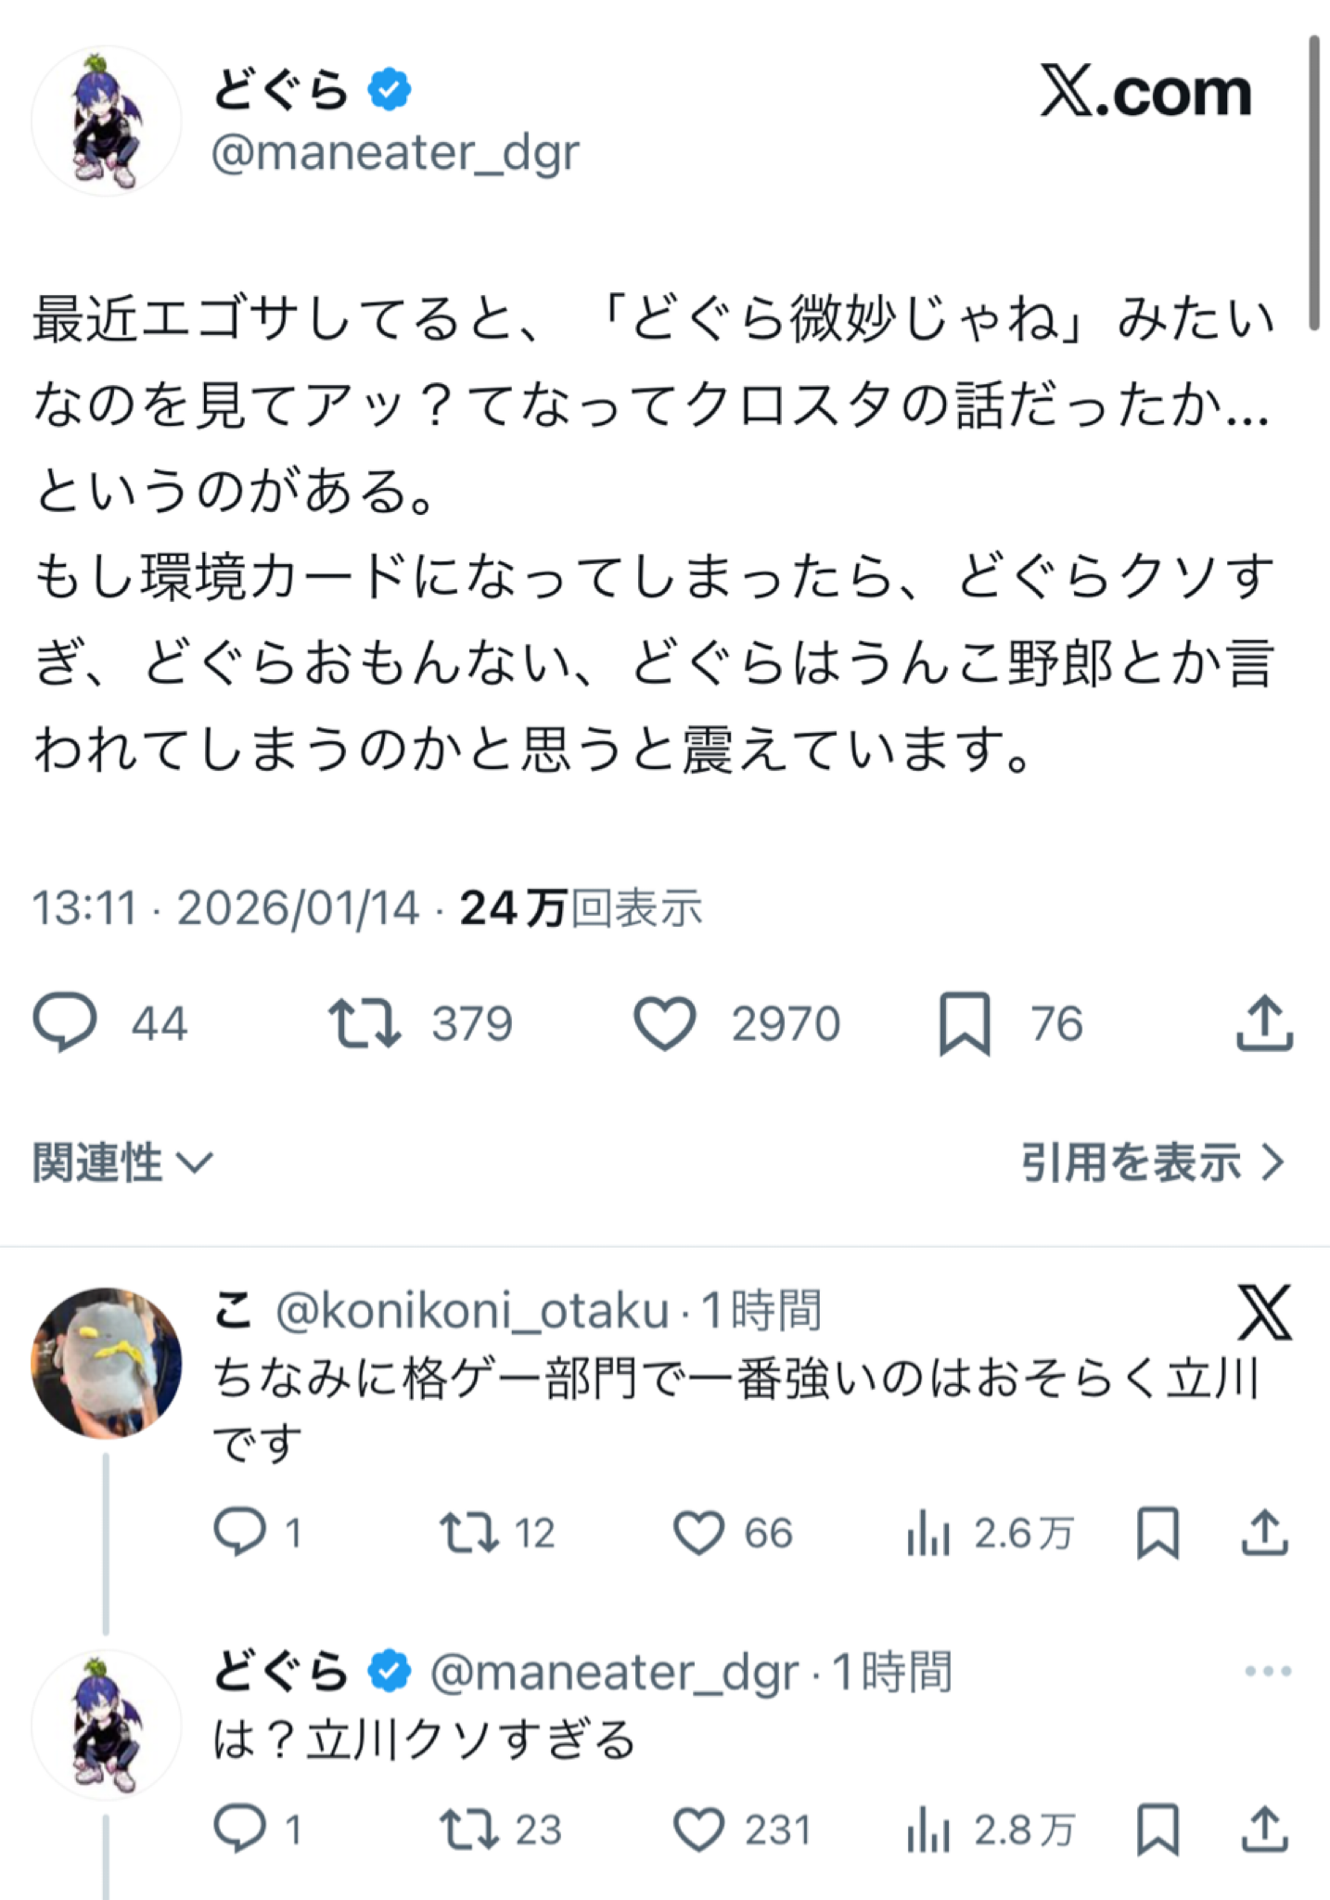Bookmark konikoni_otaku's reply

(x=1157, y=1532)
